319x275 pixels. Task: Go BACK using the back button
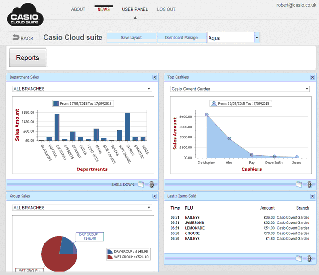[23, 38]
